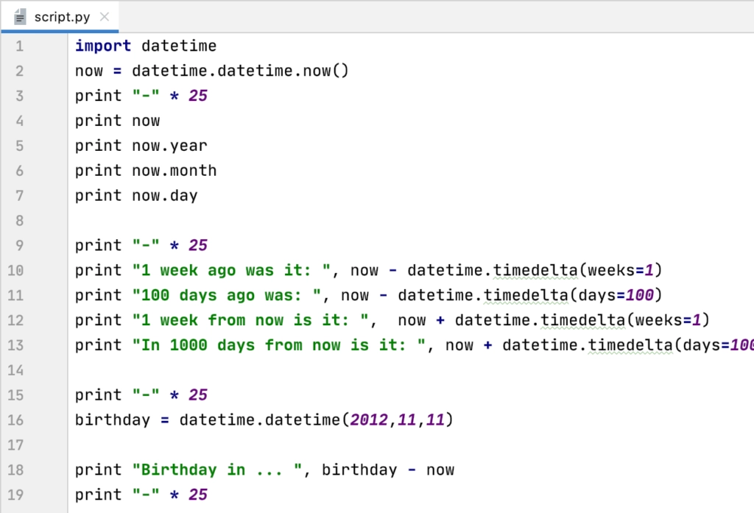
Task: Close the script.py tab
Action: click(105, 17)
